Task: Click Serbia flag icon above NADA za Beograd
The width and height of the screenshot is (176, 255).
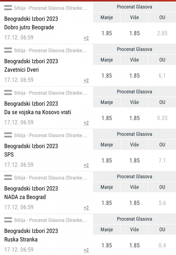Action: point(8,178)
